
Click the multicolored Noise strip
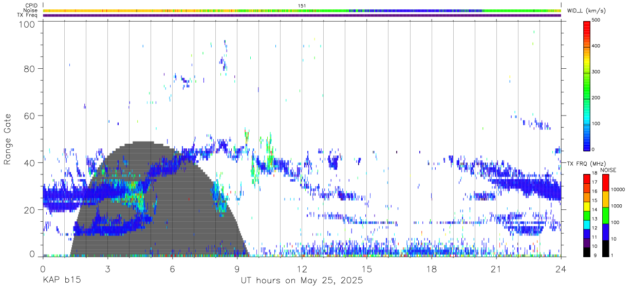coord(302,10)
